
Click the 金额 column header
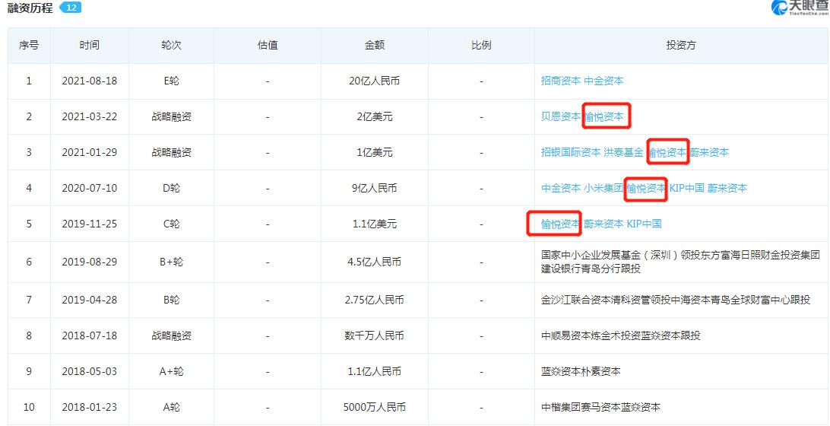374,46
